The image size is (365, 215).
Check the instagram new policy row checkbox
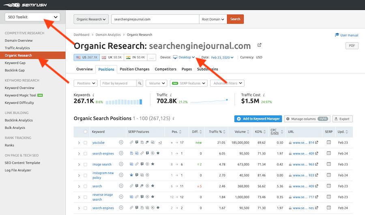86,175
